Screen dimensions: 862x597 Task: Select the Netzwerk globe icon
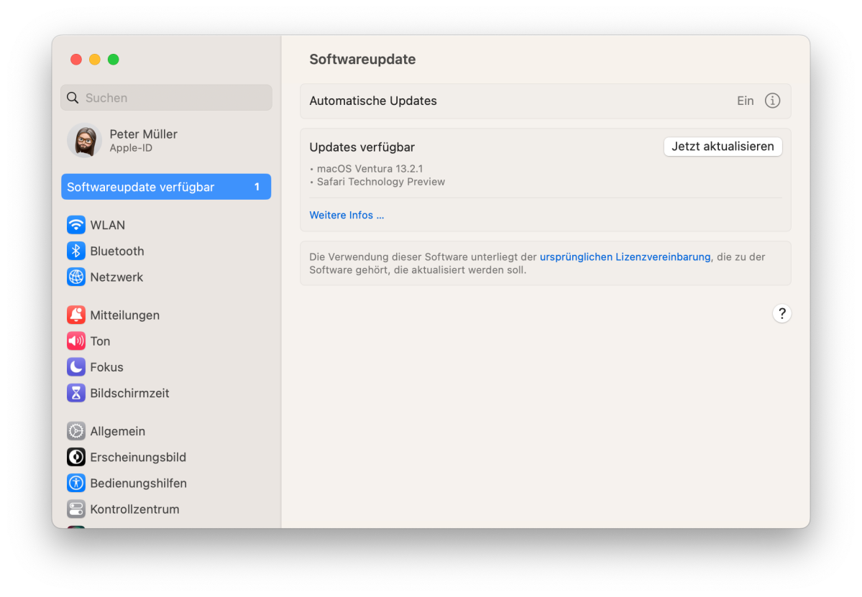pyautogui.click(x=76, y=277)
